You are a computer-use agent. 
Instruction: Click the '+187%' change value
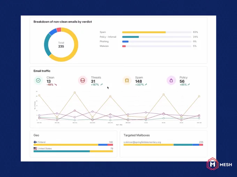(x=95, y=85)
